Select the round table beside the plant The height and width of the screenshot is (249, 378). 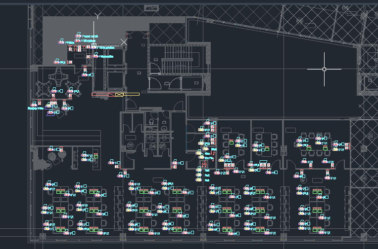pos(52,157)
